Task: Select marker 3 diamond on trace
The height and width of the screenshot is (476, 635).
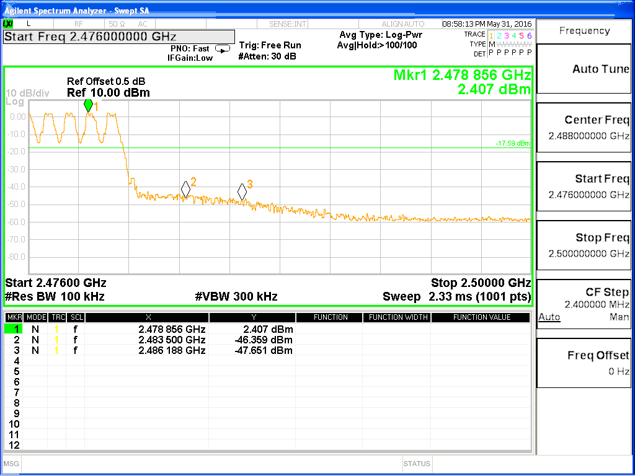Action: click(242, 192)
